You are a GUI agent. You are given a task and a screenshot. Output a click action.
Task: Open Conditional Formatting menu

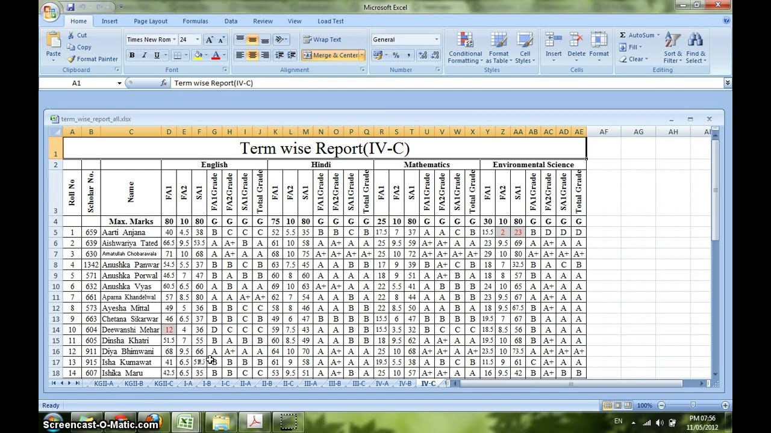(x=465, y=48)
